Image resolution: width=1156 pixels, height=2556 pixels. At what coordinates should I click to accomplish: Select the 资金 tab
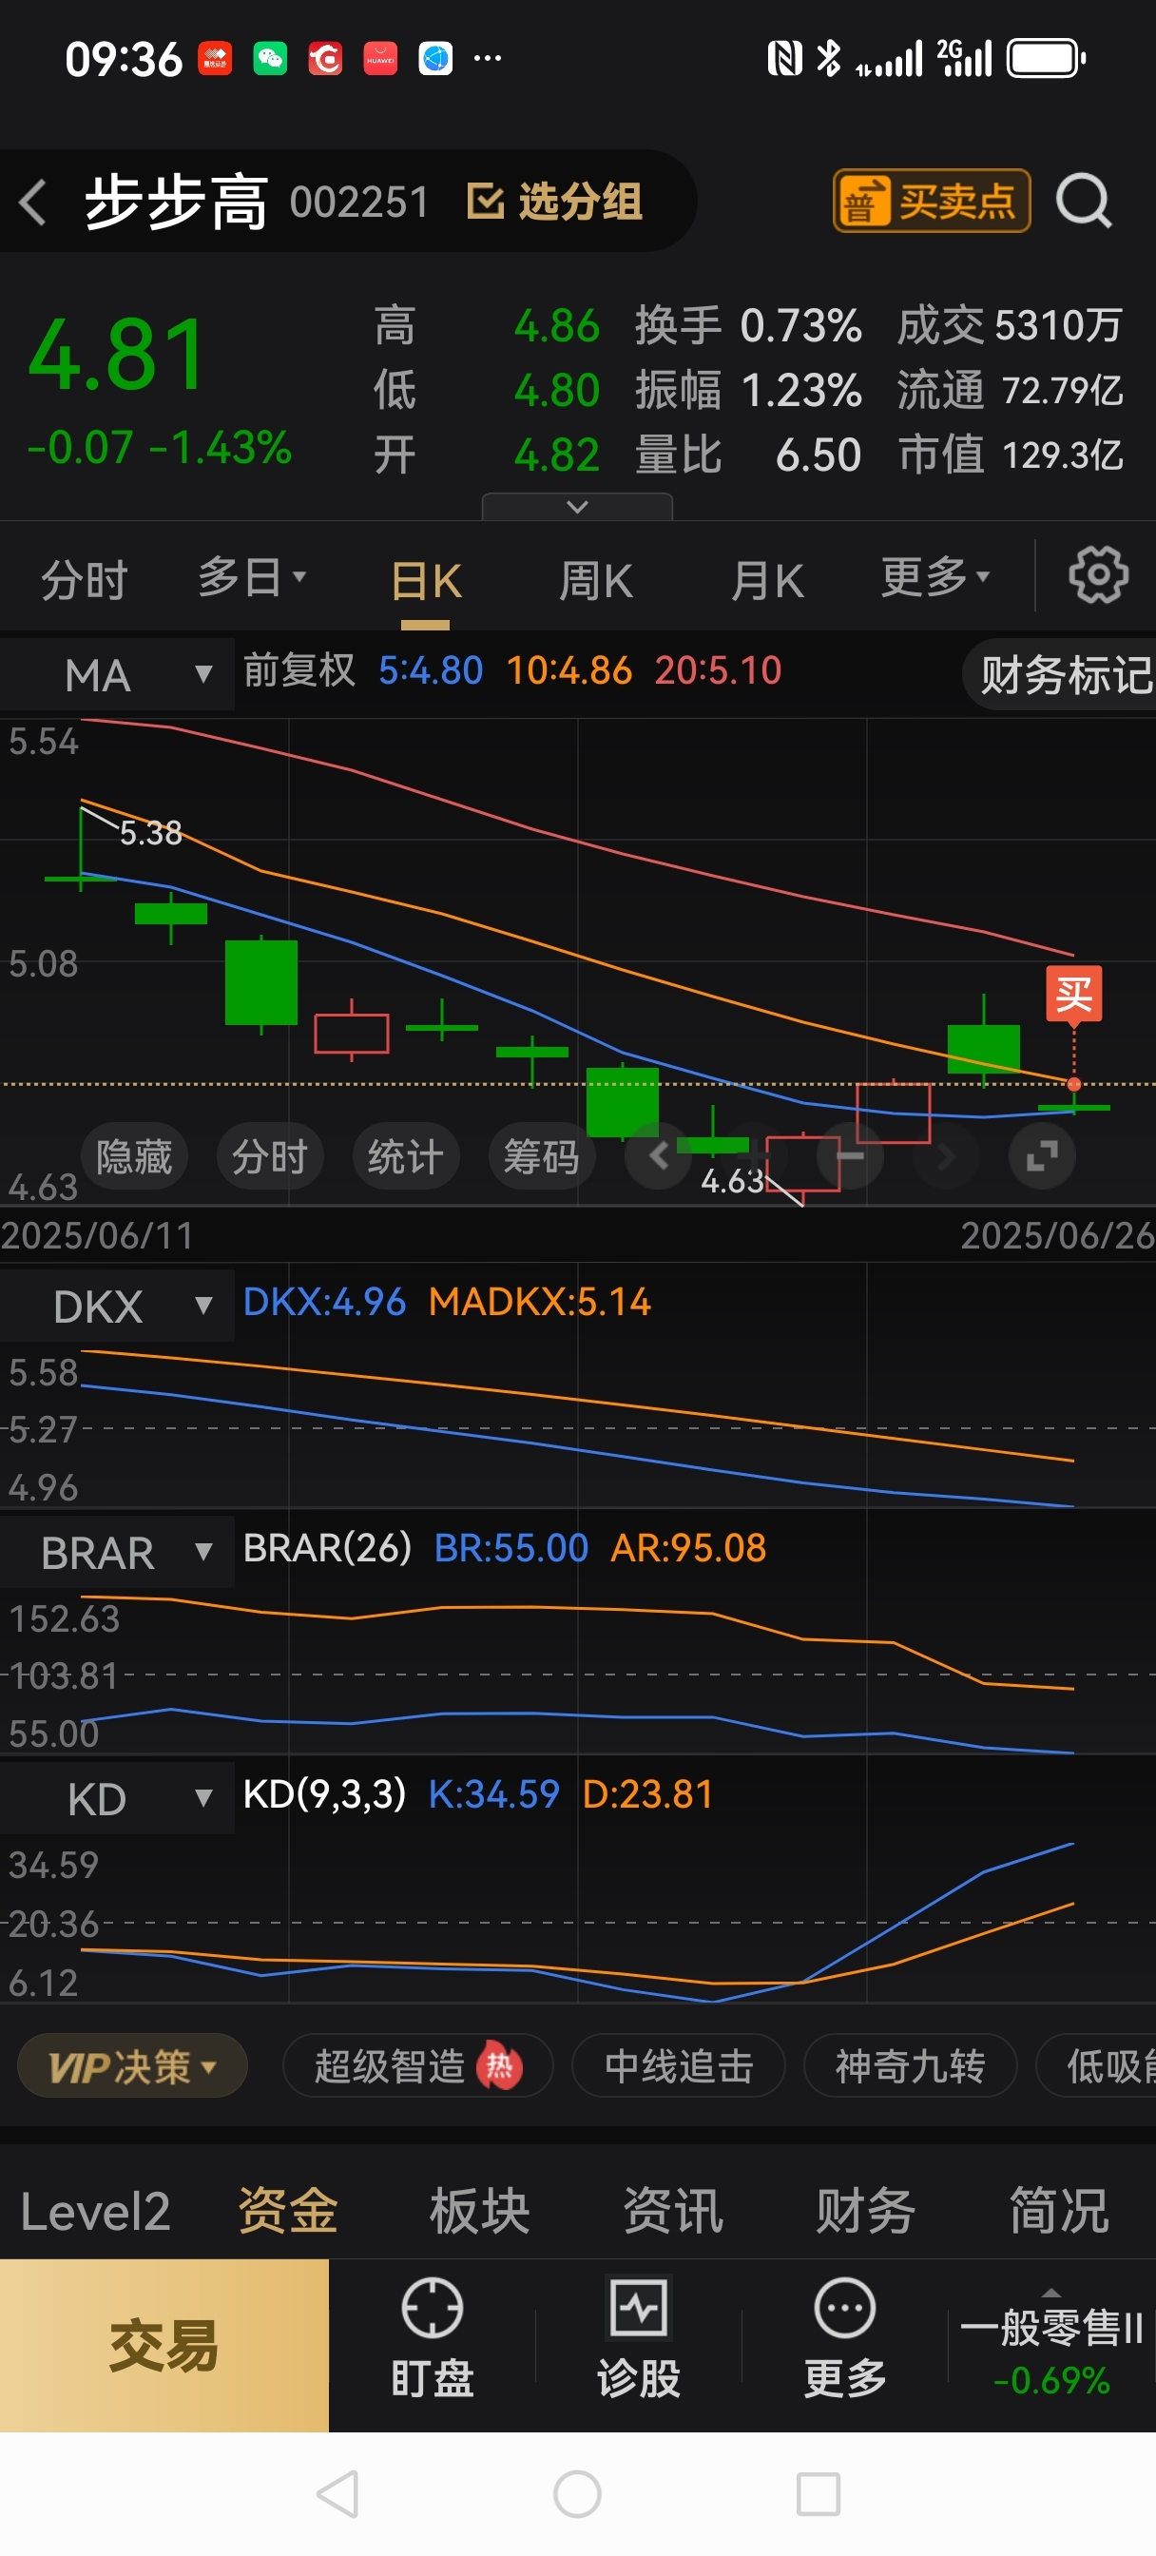click(288, 2211)
